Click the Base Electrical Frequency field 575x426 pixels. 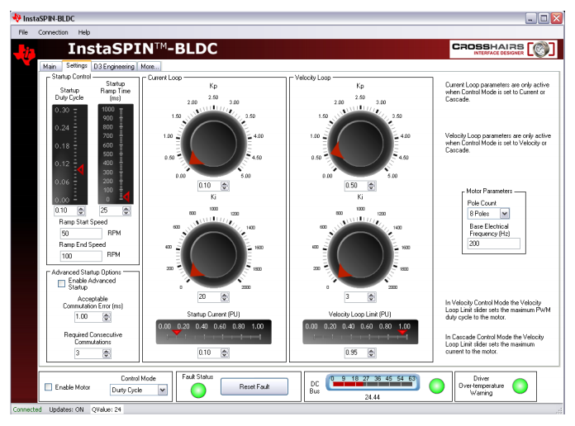[493, 244]
